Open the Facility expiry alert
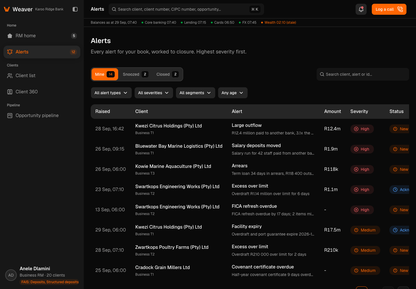 point(247,227)
